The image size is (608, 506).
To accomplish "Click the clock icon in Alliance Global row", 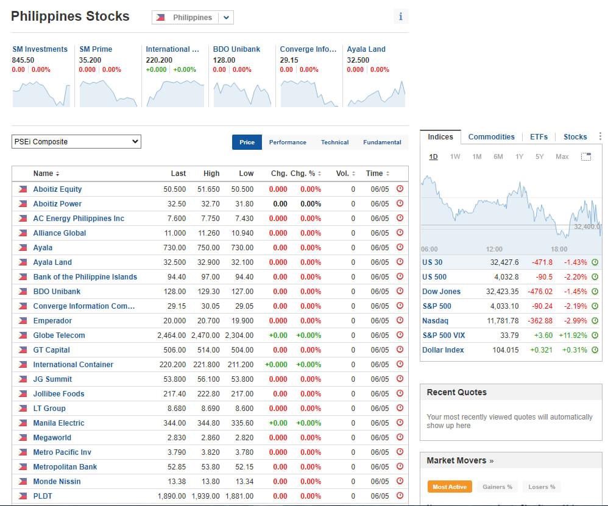I will click(x=400, y=233).
